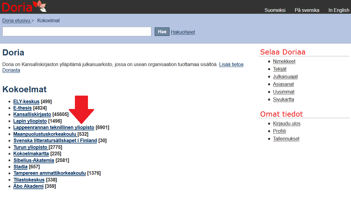The width and height of the screenshot is (351, 197).
Task: Open the Sibelius-Akatemia collection
Action: (34, 160)
